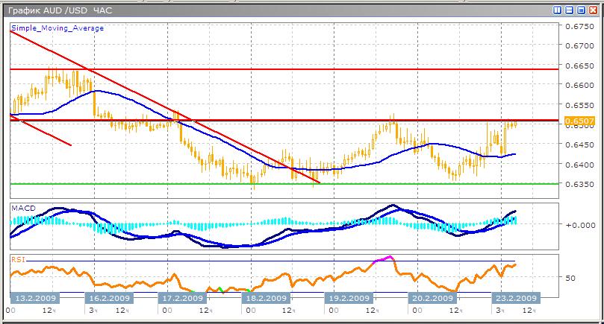Click the 20.2.2009 date marker
This screenshot has height=324, width=604.
[430, 298]
